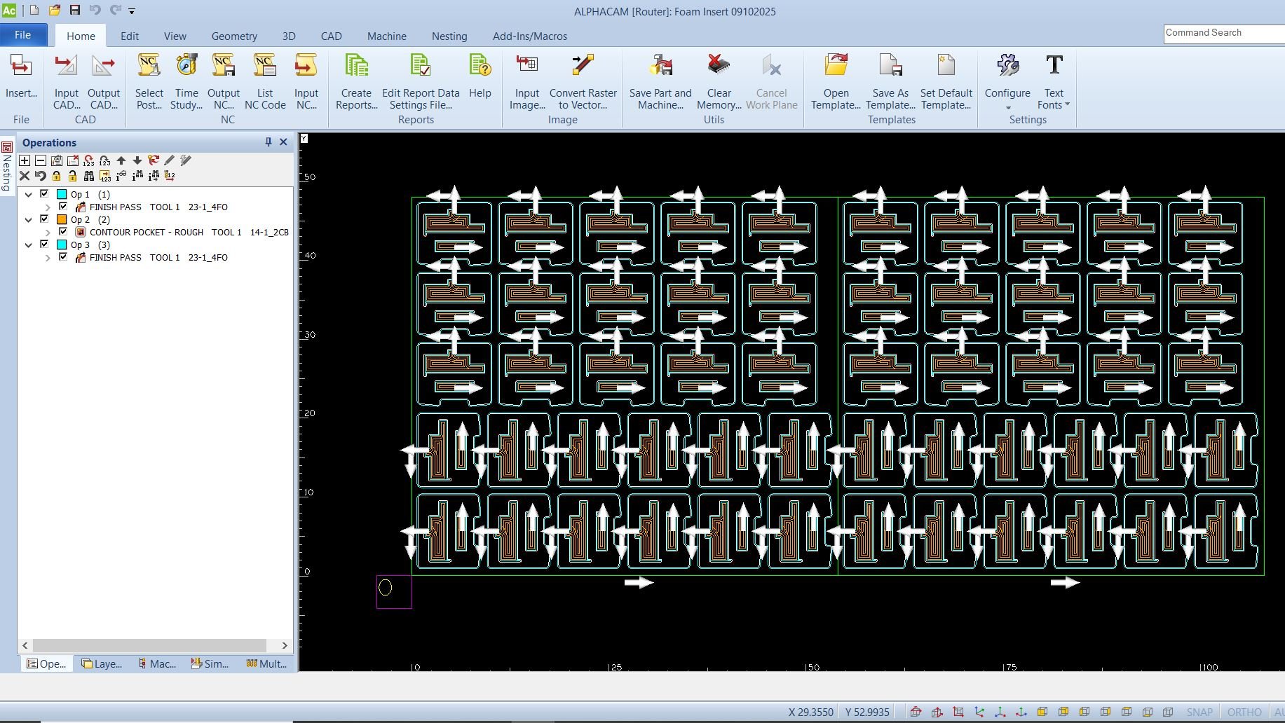Toggle Op 2 checkbox
The width and height of the screenshot is (1285, 723).
(x=44, y=219)
